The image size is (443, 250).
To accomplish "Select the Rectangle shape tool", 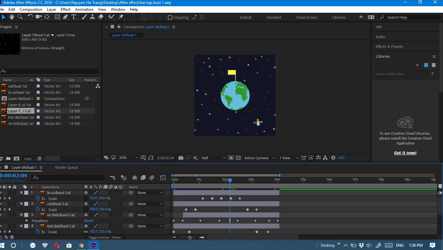I will pyautogui.click(x=57, y=17).
